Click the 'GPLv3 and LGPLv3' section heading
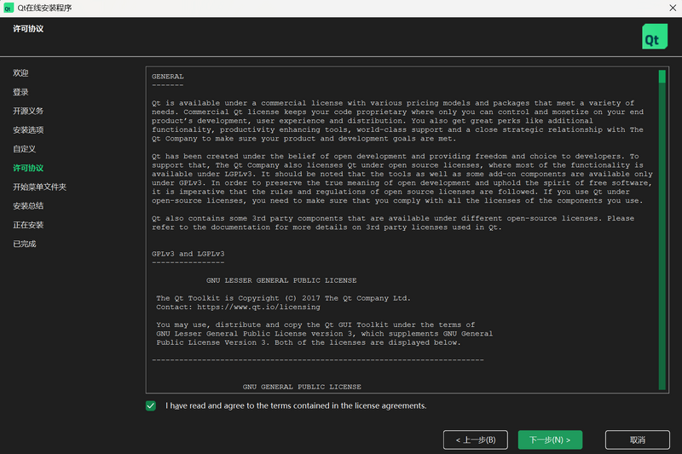This screenshot has width=682, height=454. point(188,254)
